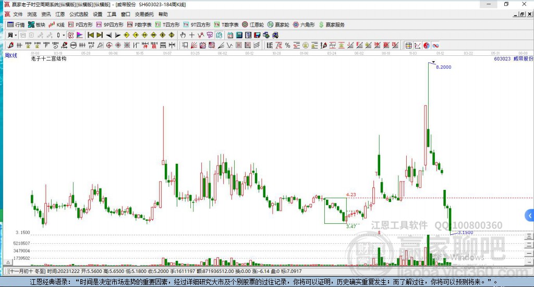Expand the 0 value dropdown arrow

(63, 35)
